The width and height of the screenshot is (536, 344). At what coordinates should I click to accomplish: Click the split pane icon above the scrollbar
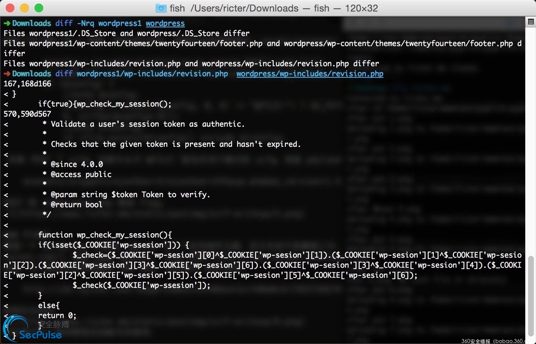pyautogui.click(x=531, y=22)
